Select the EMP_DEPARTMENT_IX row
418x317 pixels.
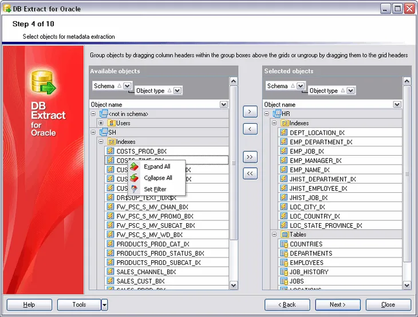(x=340, y=142)
